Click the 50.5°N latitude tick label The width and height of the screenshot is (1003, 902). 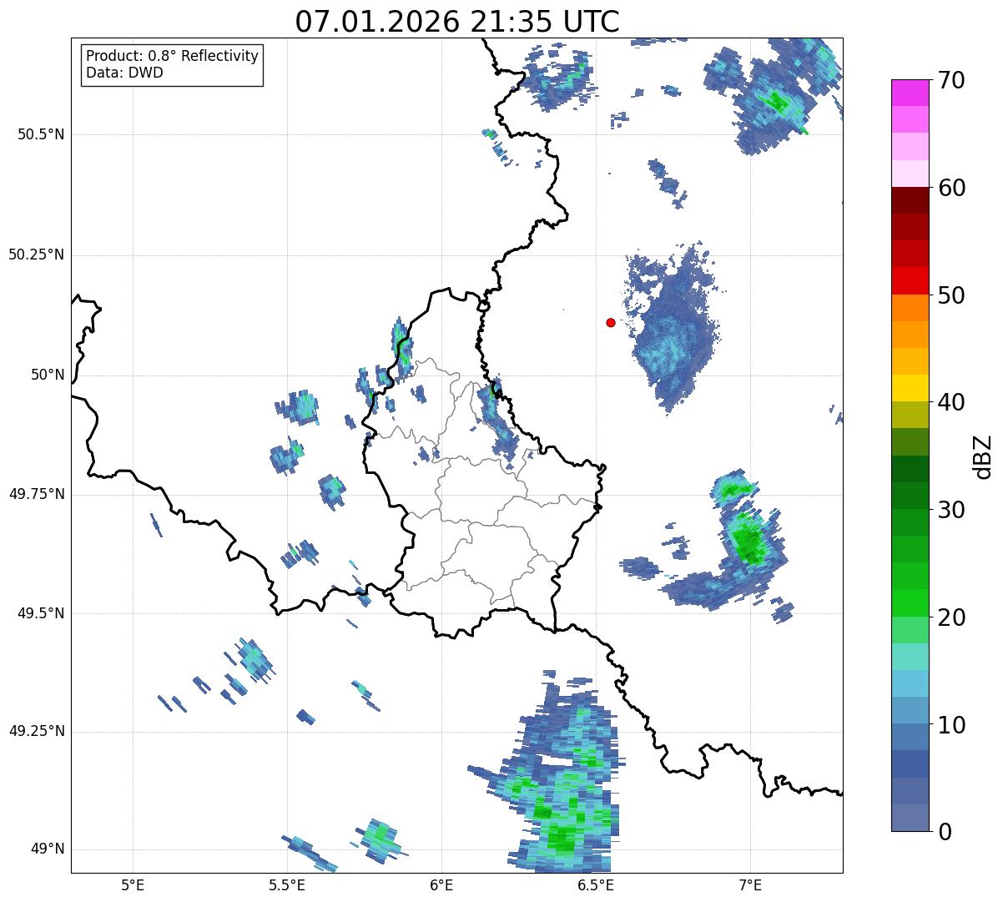[x=41, y=134]
